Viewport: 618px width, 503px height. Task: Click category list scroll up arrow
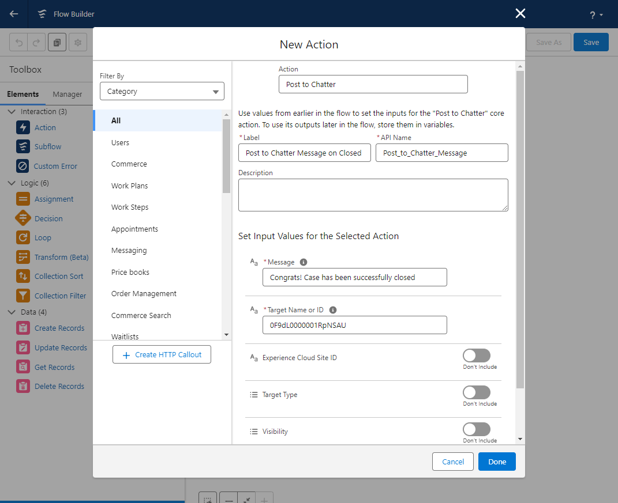point(226,115)
